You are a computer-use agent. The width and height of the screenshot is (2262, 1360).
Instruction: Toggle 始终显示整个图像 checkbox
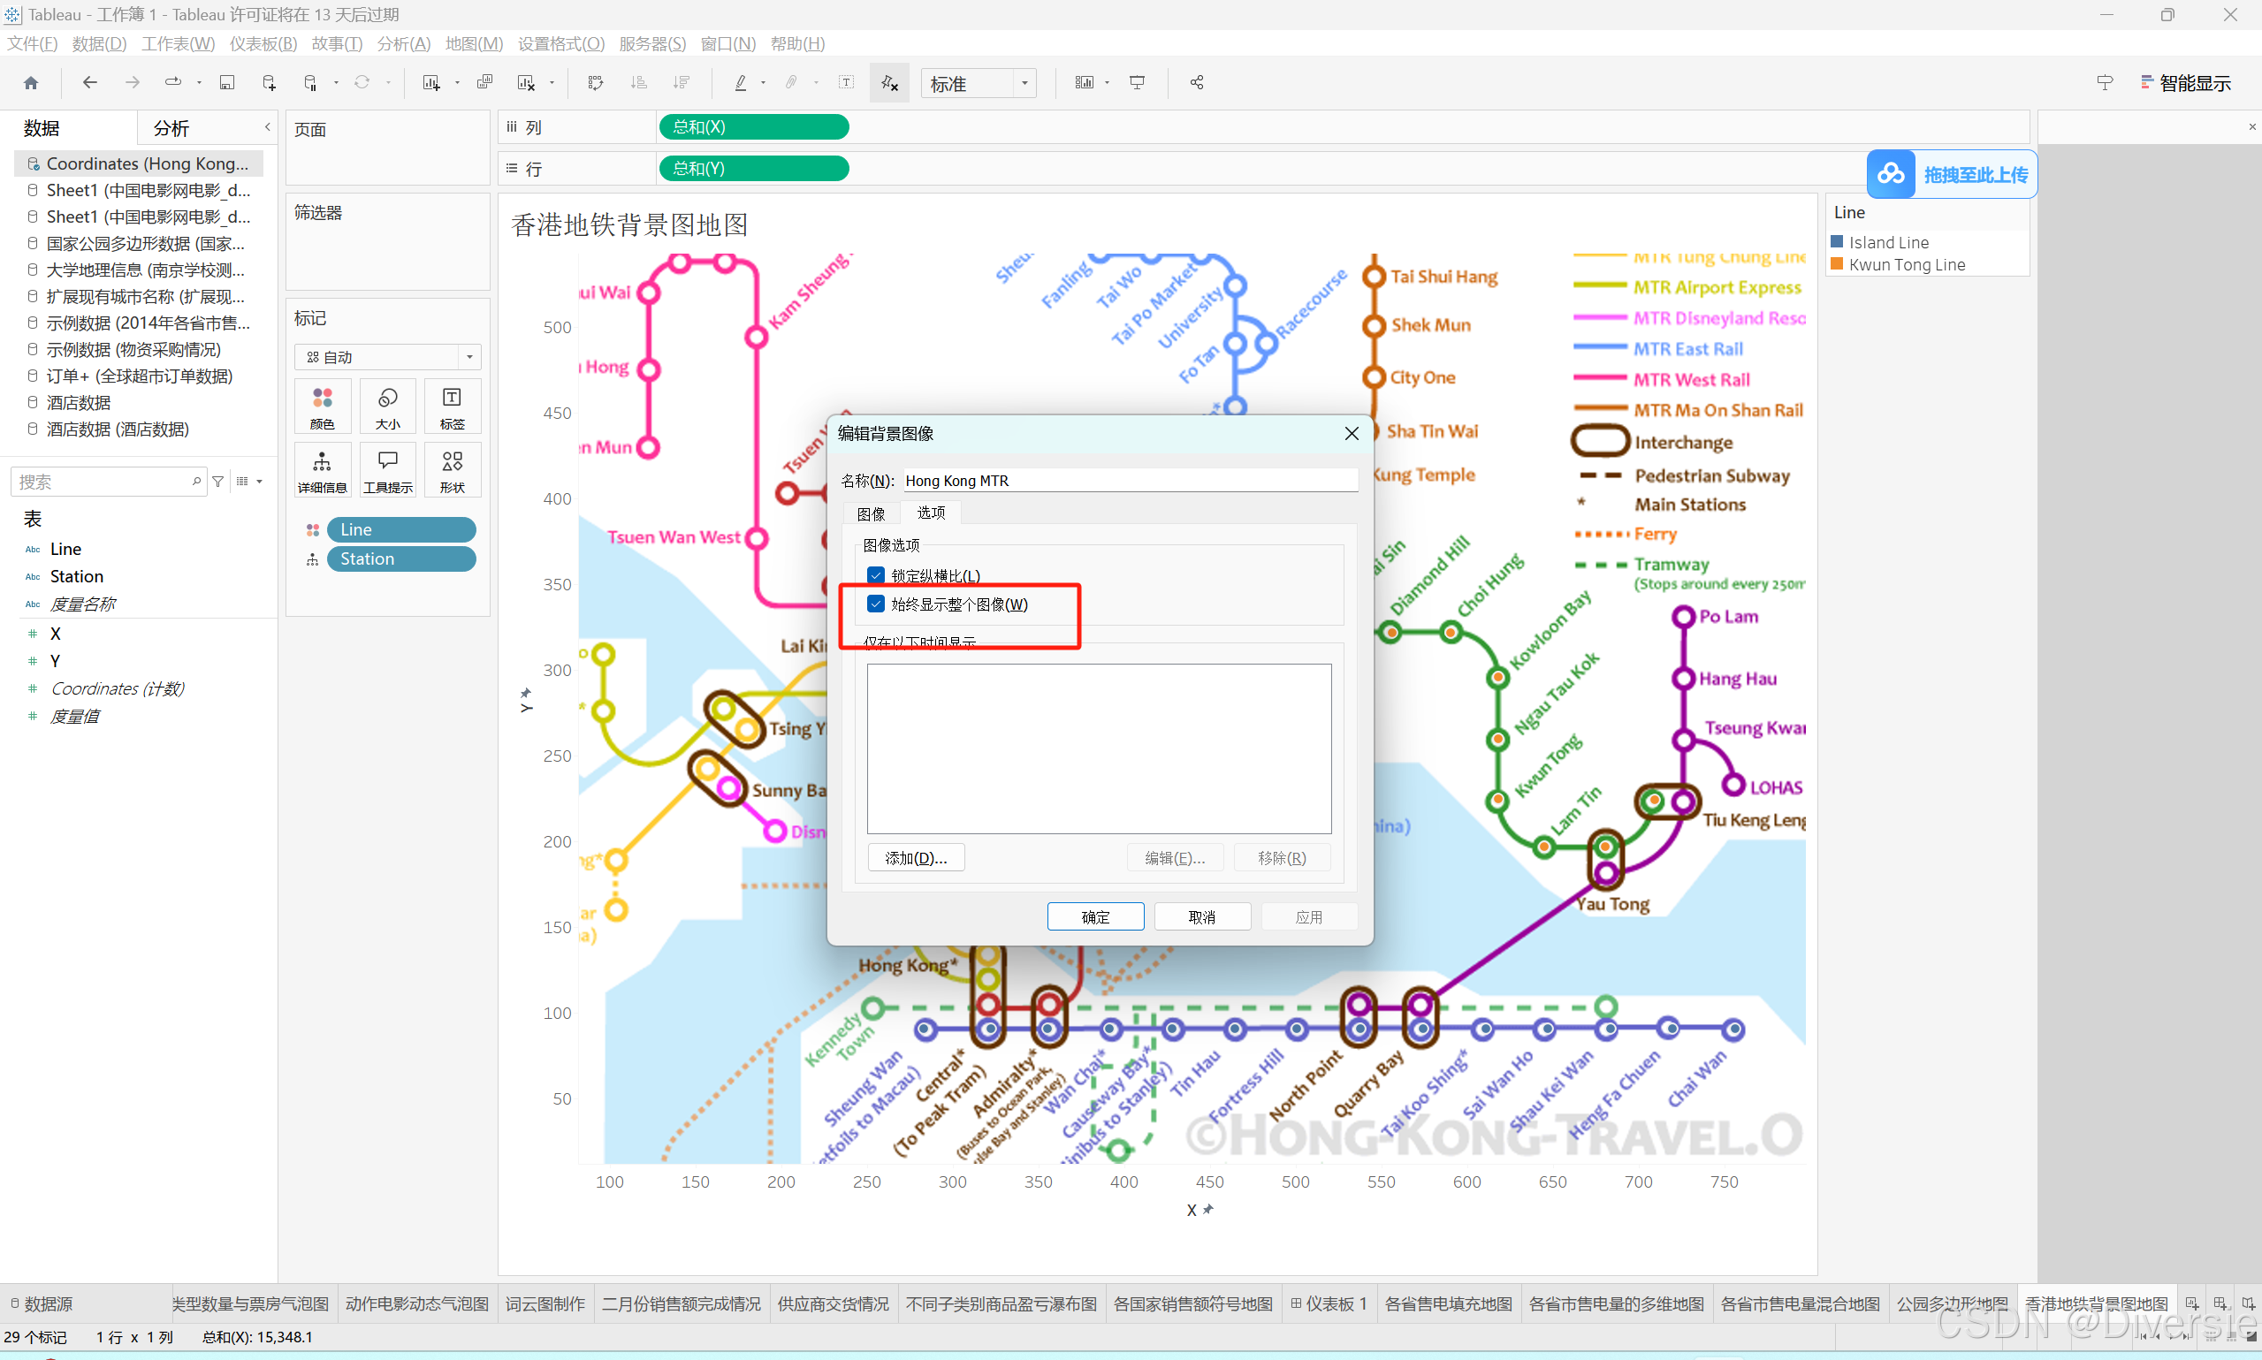click(x=876, y=604)
